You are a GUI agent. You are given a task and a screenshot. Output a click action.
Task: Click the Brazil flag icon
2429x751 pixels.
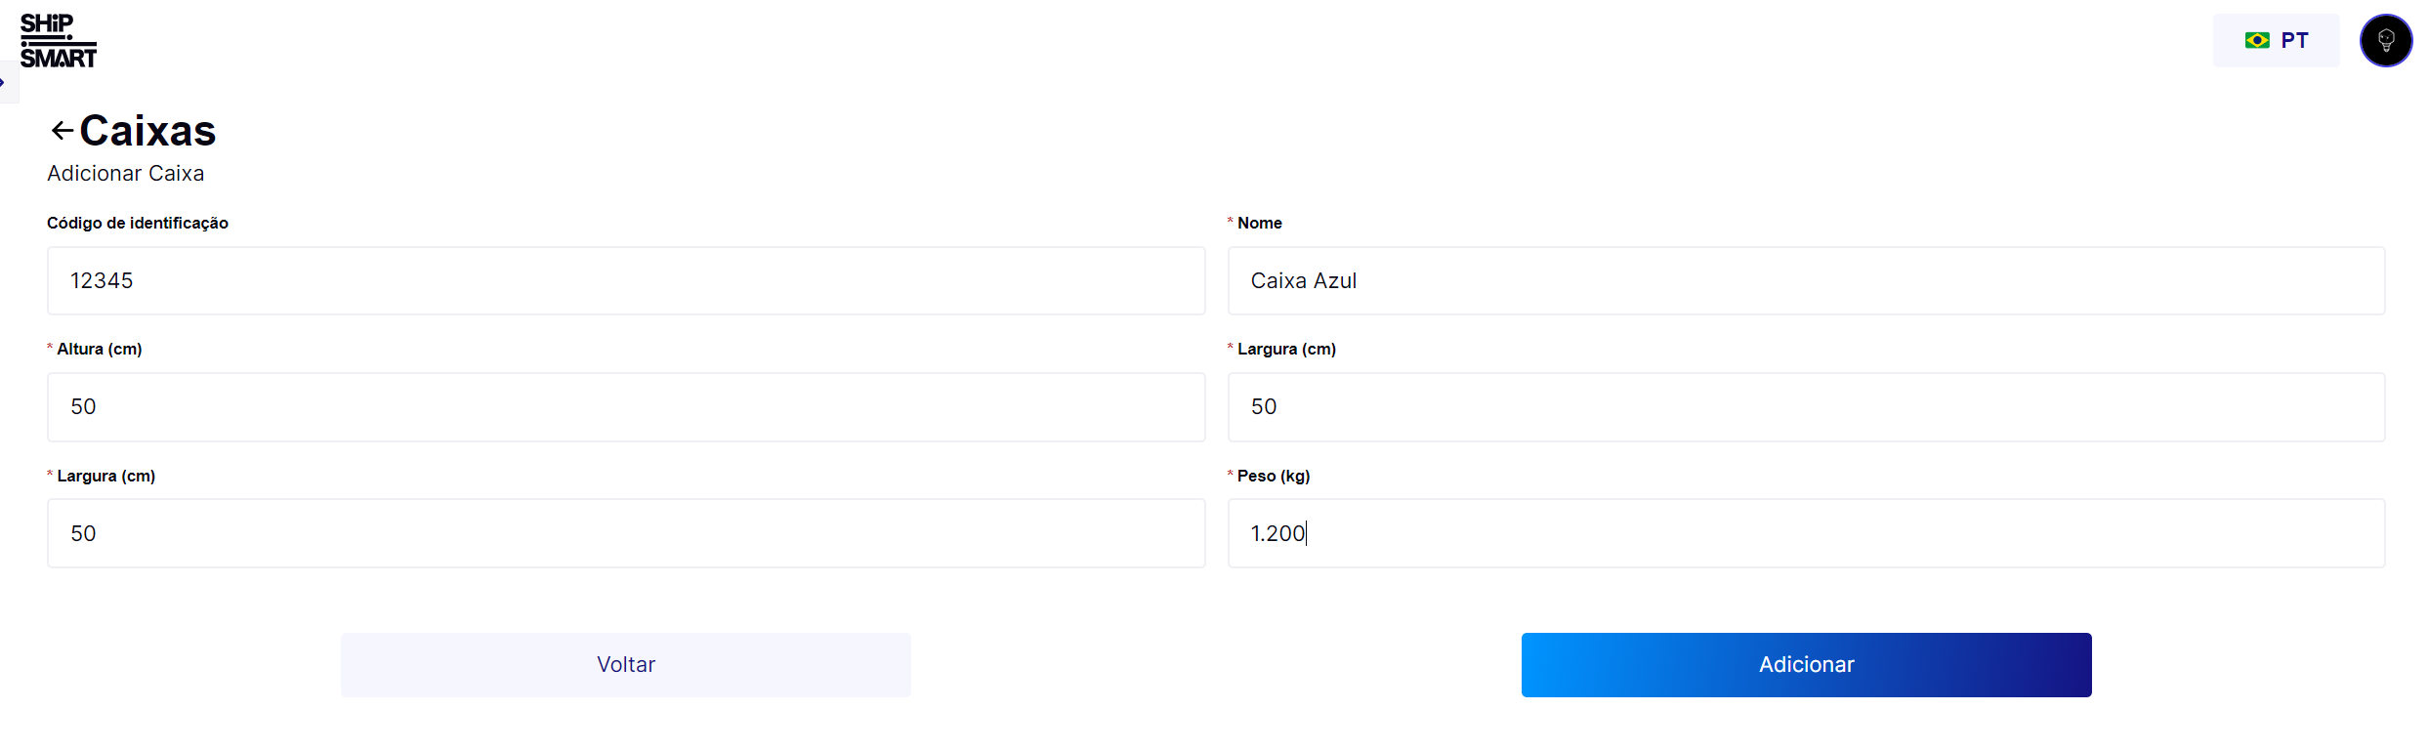coord(2256,41)
